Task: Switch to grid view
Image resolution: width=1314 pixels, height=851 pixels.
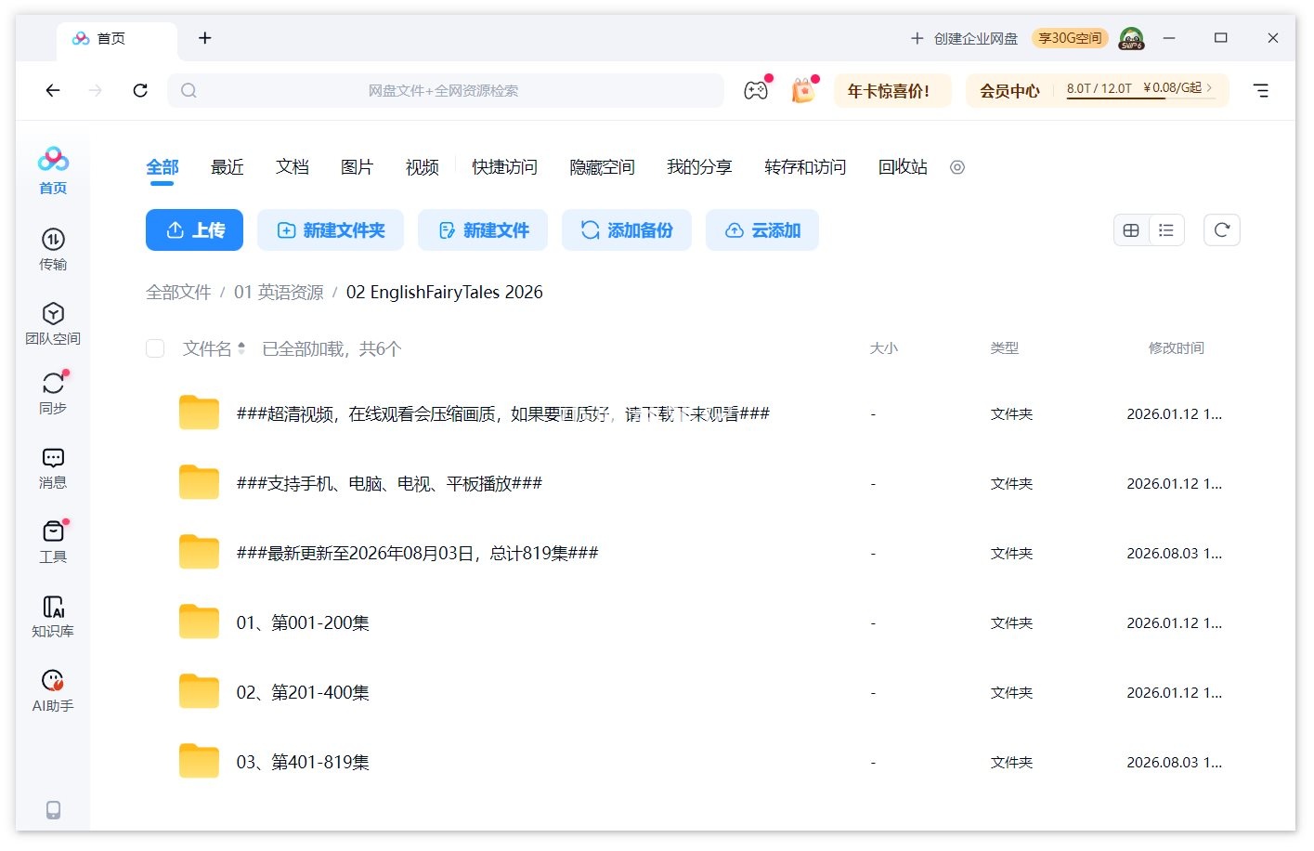Action: coord(1131,230)
